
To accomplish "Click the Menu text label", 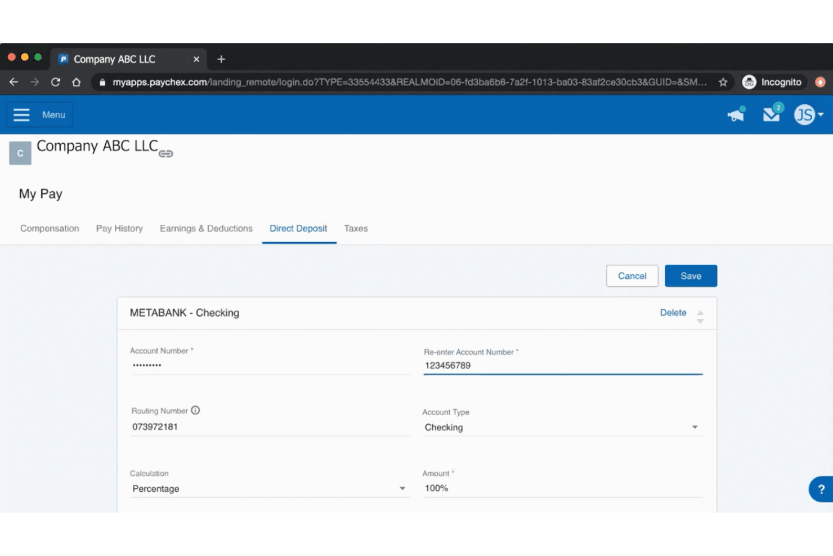I will 53,115.
